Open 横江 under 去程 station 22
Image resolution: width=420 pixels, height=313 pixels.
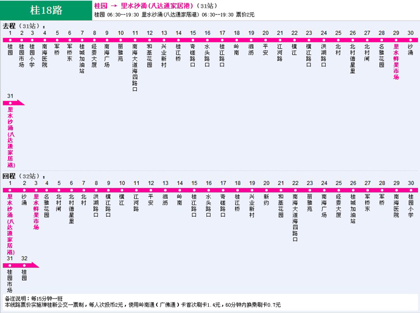tap(295, 49)
